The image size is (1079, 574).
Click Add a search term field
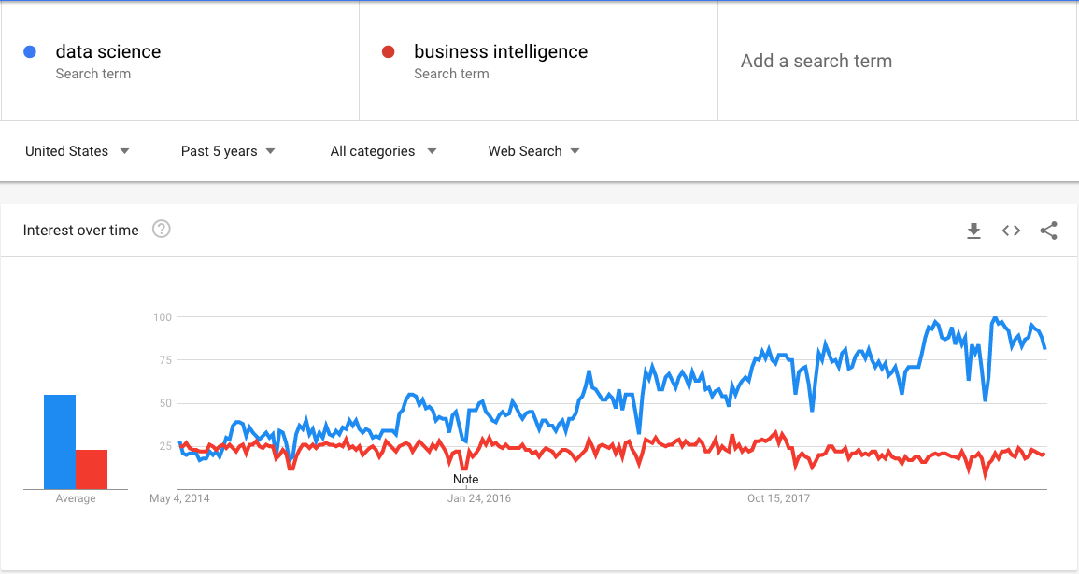898,62
